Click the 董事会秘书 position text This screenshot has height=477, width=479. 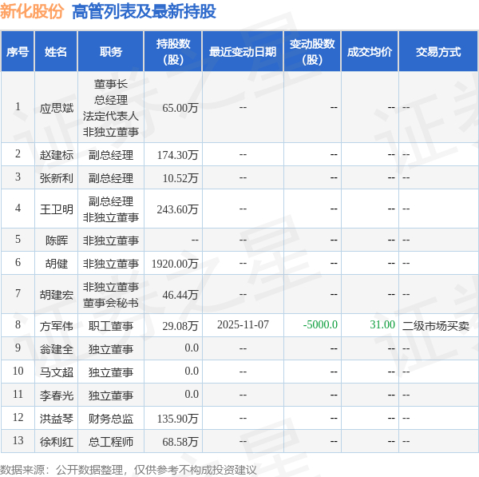tap(111, 303)
